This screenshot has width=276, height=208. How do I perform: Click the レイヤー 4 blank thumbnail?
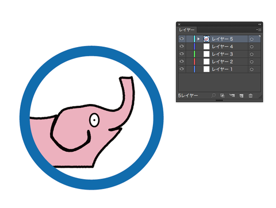click(206, 47)
